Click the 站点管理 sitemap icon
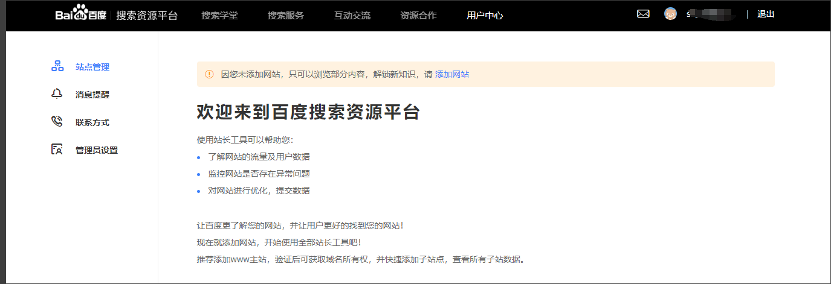The height and width of the screenshot is (284, 831). pos(57,66)
